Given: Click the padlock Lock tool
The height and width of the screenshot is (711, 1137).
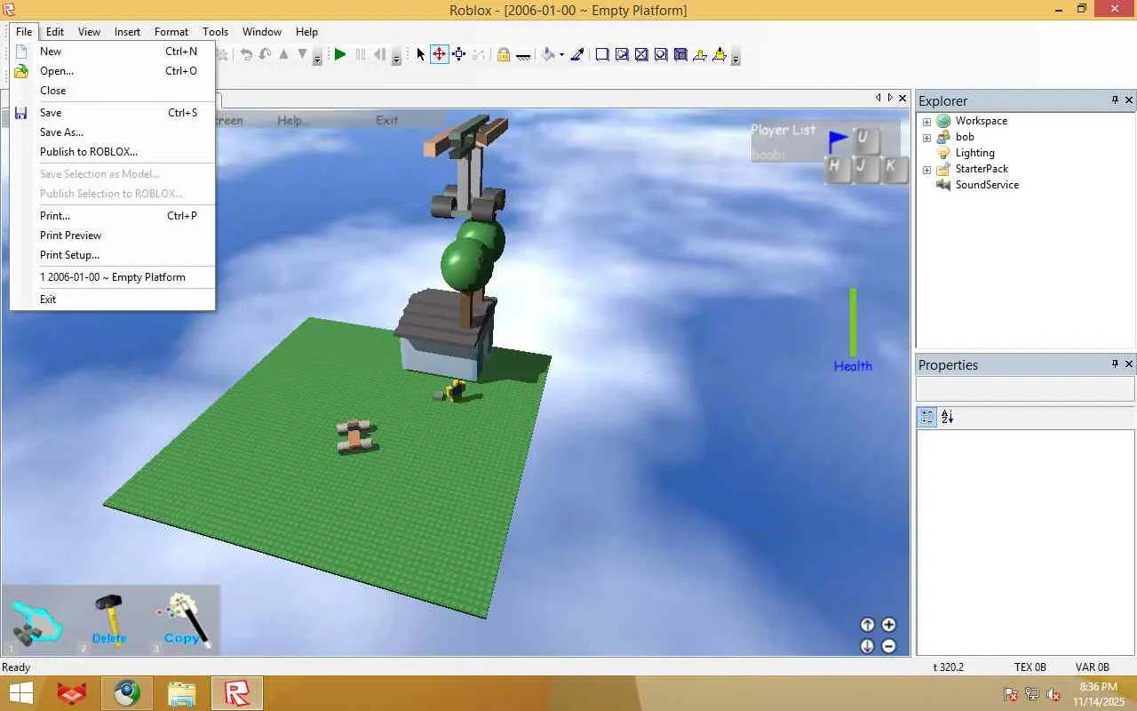Looking at the screenshot, I should tap(504, 55).
